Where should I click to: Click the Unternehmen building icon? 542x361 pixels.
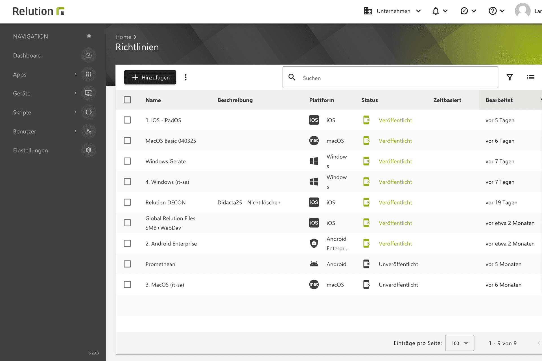click(x=368, y=11)
